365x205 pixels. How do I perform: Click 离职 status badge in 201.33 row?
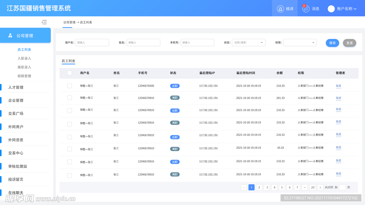pyautogui.click(x=175, y=98)
